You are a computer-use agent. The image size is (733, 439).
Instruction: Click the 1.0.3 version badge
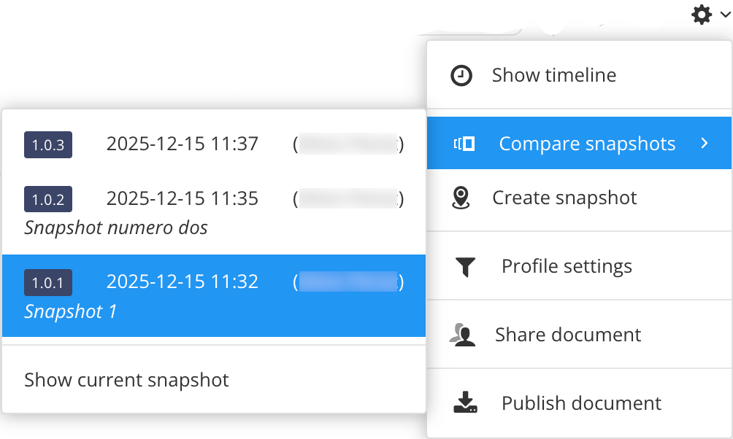pyautogui.click(x=48, y=144)
